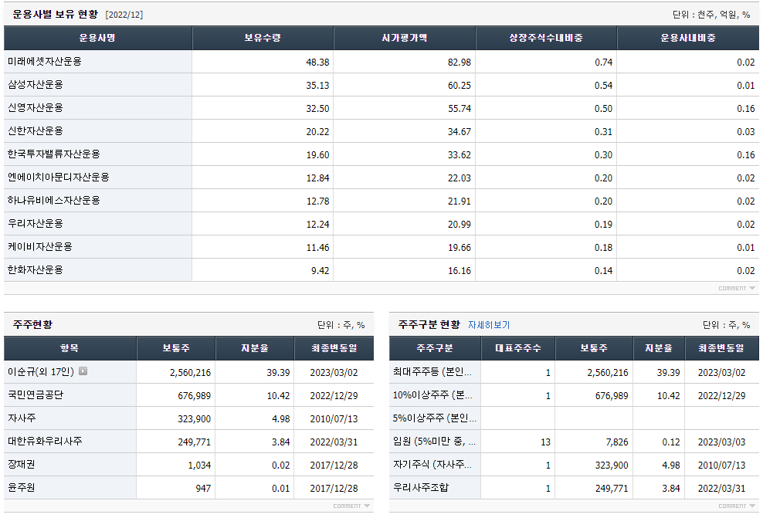Image resolution: width=763 pixels, height=518 pixels.
Task: Open the 자세히보기 link
Action: point(489,325)
